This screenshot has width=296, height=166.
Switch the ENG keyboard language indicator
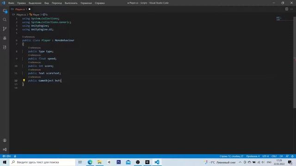[269, 162]
